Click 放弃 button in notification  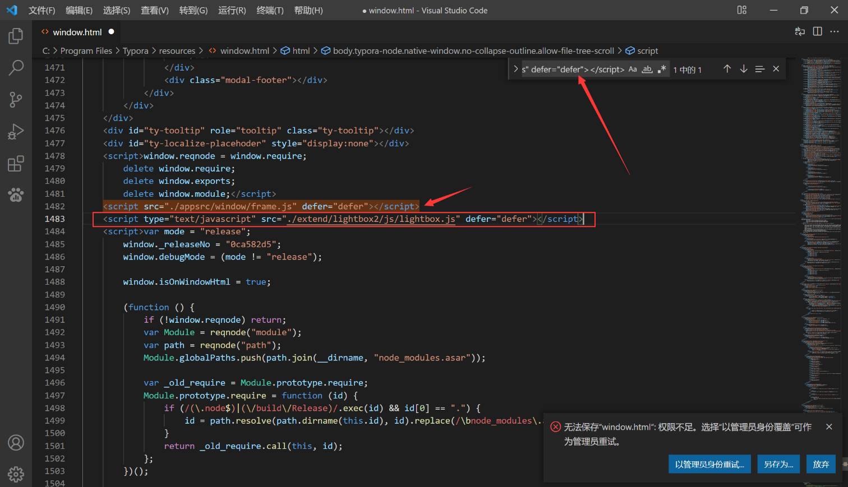point(821,464)
